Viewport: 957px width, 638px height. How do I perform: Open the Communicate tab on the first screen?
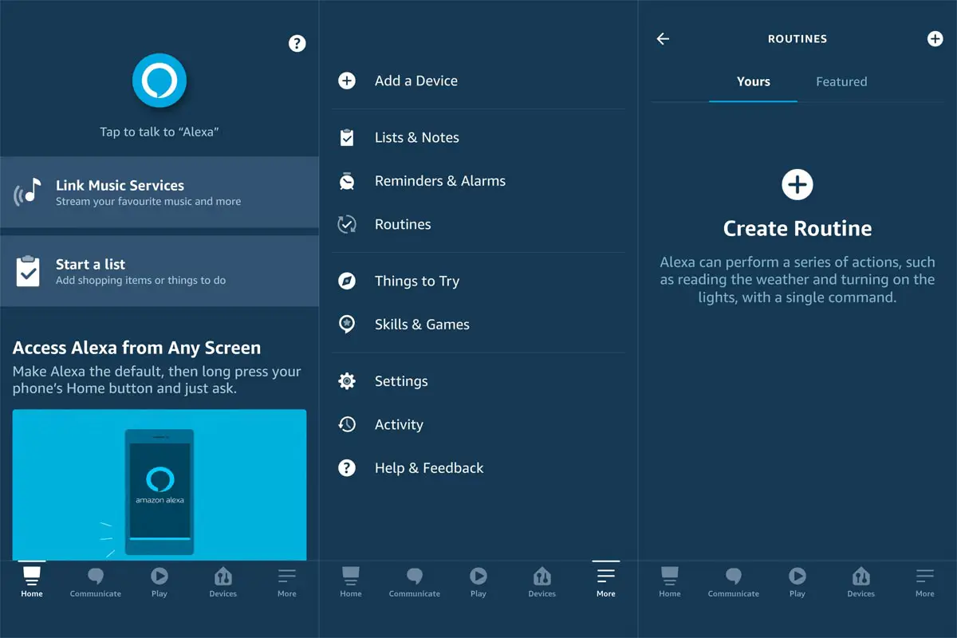point(96,581)
